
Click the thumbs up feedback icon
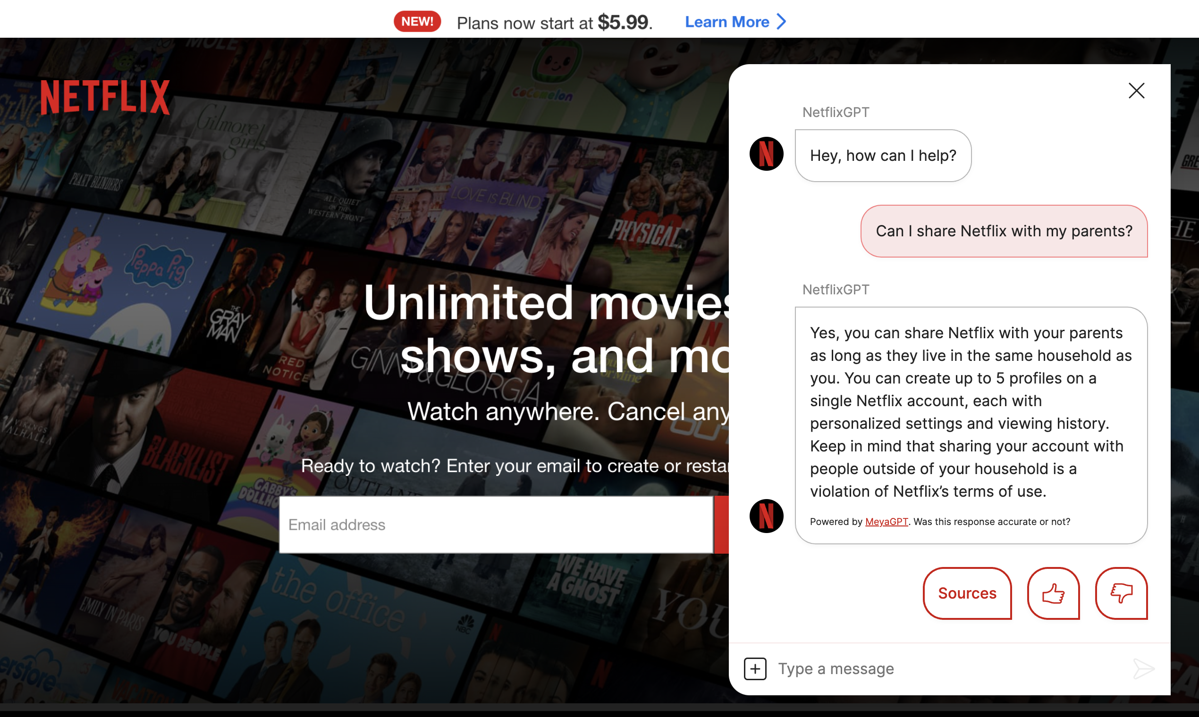pos(1053,593)
